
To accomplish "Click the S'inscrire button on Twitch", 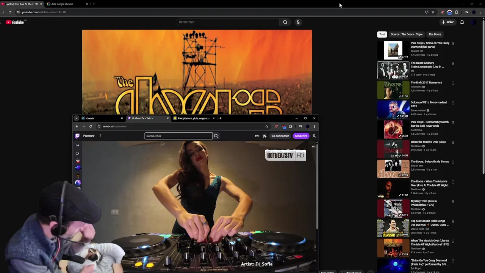I will 301,136.
